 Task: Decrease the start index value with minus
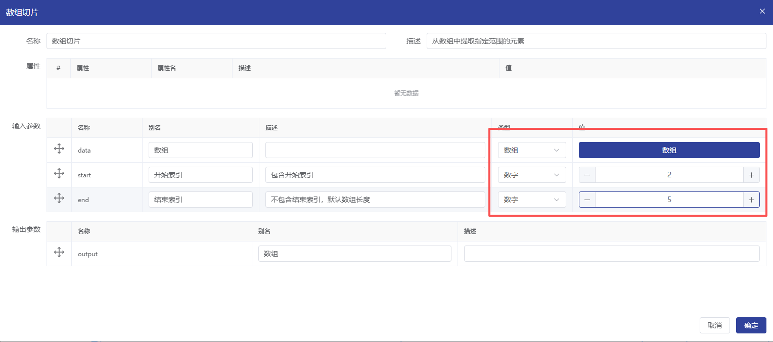click(587, 175)
